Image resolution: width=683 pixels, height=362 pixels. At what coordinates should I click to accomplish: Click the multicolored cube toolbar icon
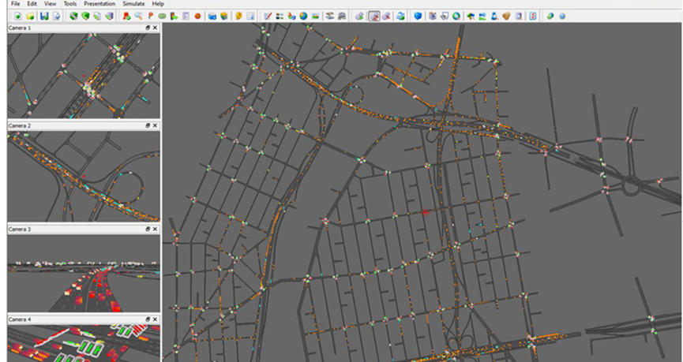[x=224, y=16]
